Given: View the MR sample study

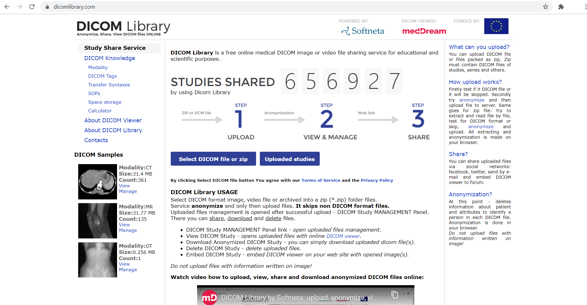Looking at the screenshot, I should click(x=124, y=225).
